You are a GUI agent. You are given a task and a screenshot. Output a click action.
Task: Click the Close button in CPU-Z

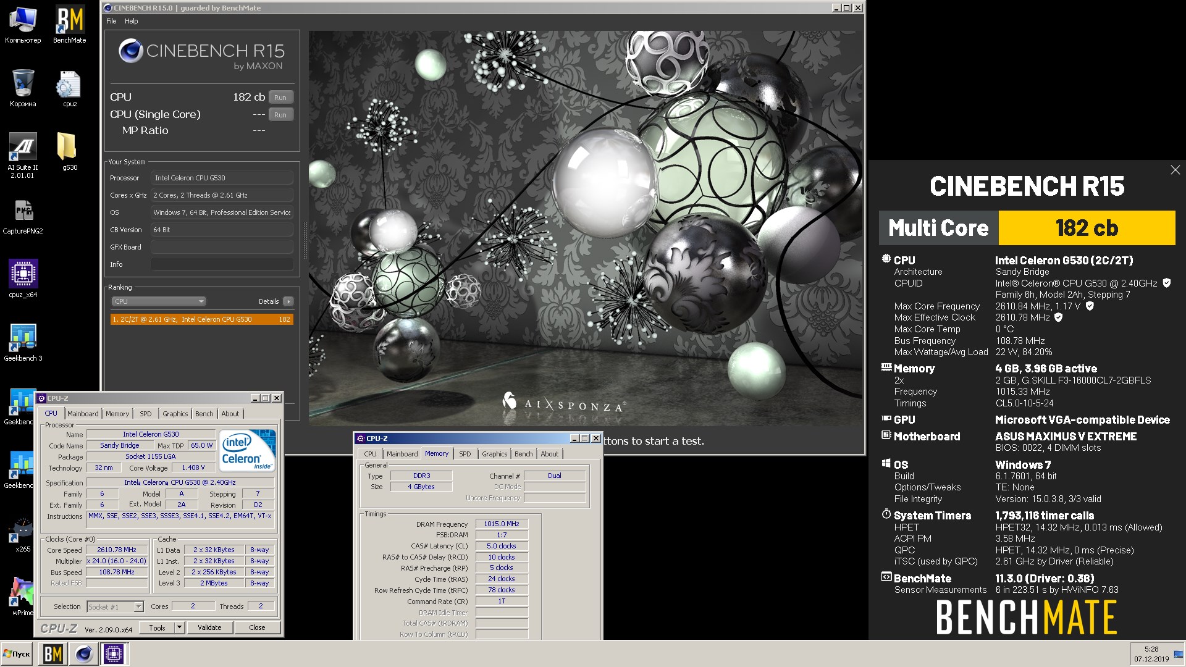[x=257, y=627]
